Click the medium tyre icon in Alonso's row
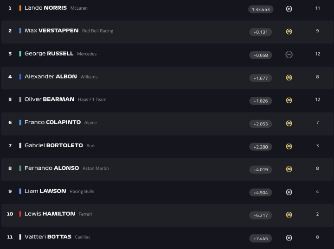Viewport: 334px width, 249px height. click(x=289, y=169)
